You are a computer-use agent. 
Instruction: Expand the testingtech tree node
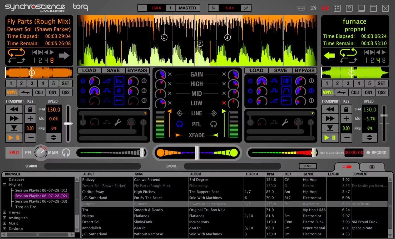click(4, 218)
